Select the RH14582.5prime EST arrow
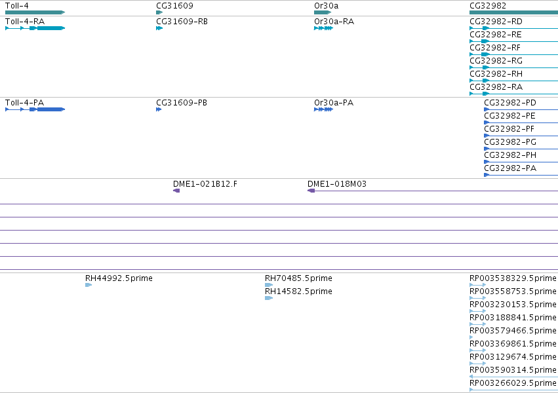Image resolution: width=558 pixels, height=393 pixels. (x=269, y=298)
